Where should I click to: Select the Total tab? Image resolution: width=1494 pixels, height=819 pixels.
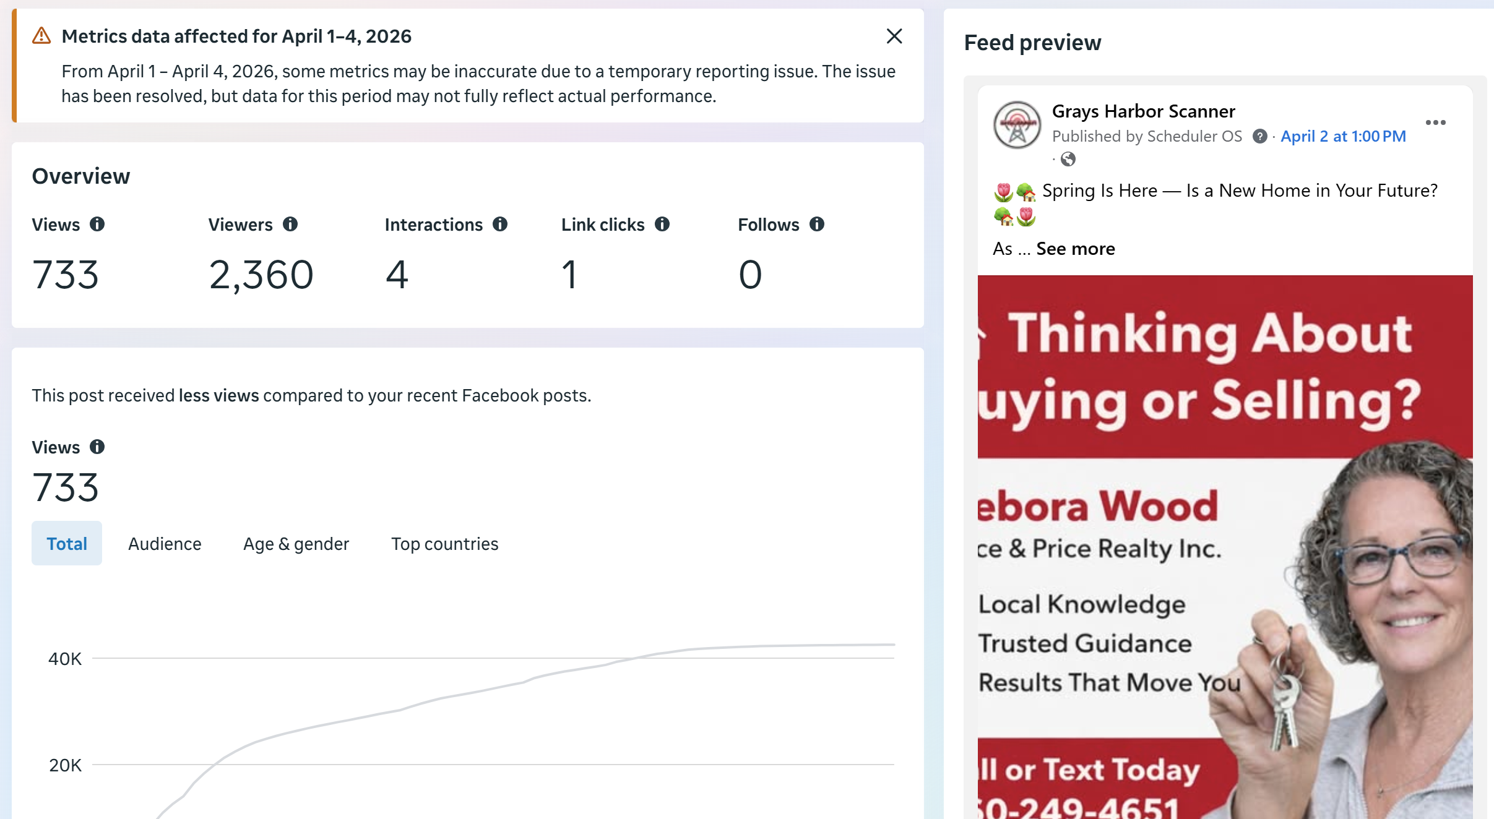point(67,543)
